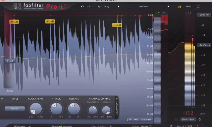
Task: Click the Out 0.0 dBTP output level
Action: [x=185, y=126]
